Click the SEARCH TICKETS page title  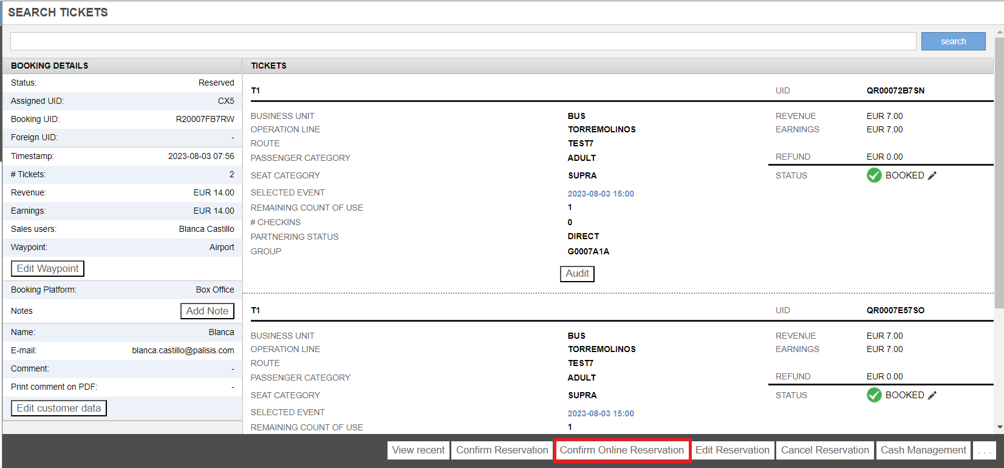click(x=58, y=12)
